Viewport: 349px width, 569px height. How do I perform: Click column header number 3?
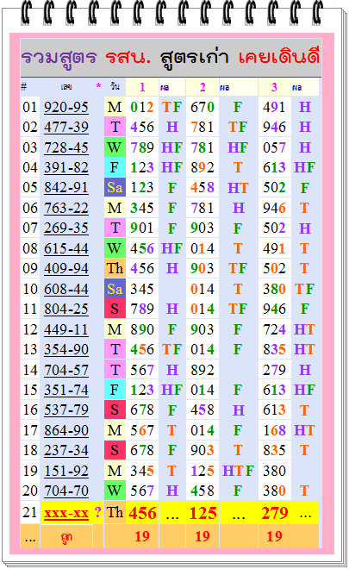click(x=274, y=87)
